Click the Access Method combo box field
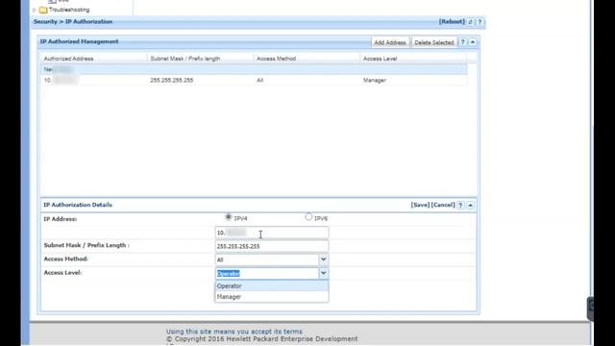The height and width of the screenshot is (346, 615). 267,259
